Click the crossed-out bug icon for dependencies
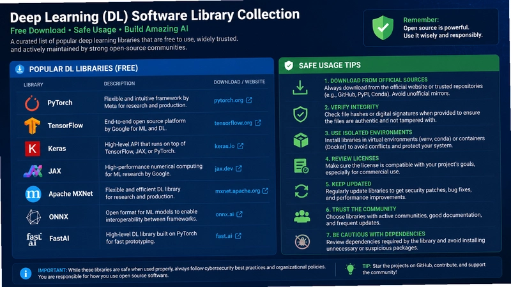 coord(302,242)
